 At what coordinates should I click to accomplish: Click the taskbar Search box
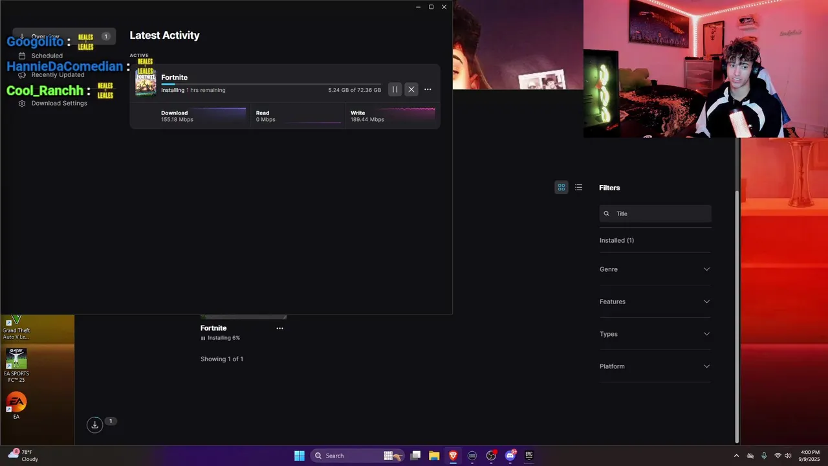[358, 456]
